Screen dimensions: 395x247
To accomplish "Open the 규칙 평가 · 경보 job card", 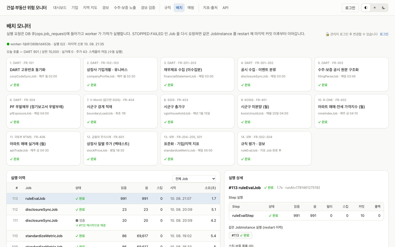I will [274, 148].
